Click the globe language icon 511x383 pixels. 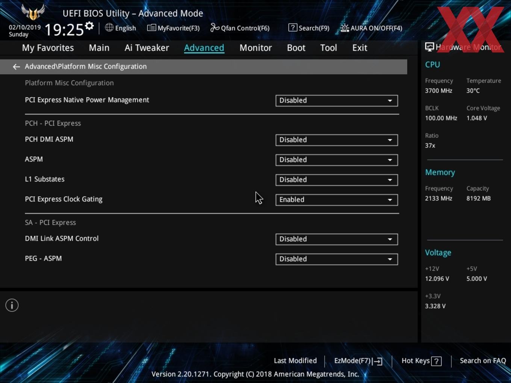[x=109, y=27]
